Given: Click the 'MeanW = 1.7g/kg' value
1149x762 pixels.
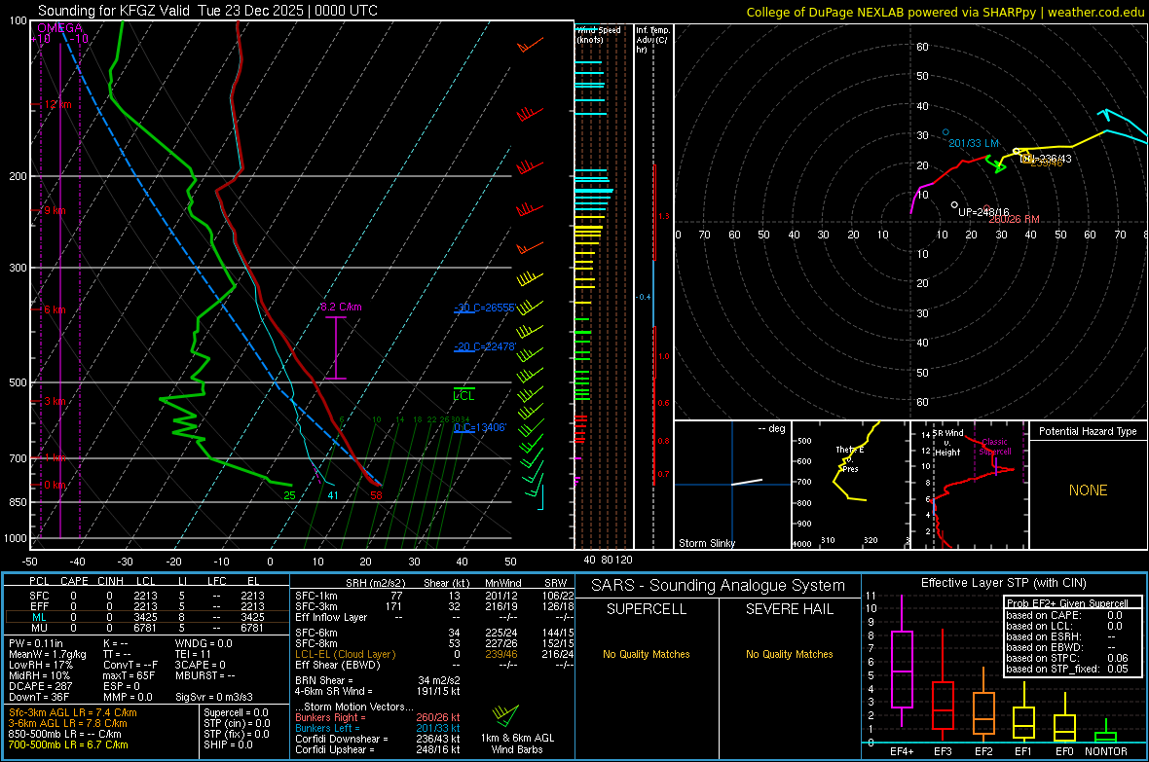Looking at the screenshot, I should [48, 654].
